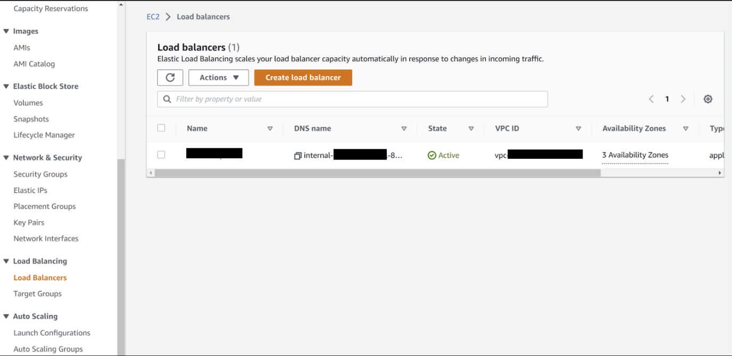This screenshot has height=356, width=732.
Task: Open the Actions dropdown
Action: tap(219, 78)
